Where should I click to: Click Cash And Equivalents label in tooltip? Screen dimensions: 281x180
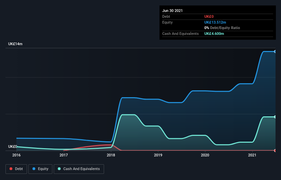[180, 34]
